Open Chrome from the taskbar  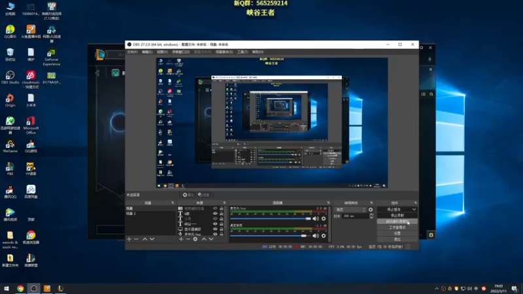(x=20, y=289)
